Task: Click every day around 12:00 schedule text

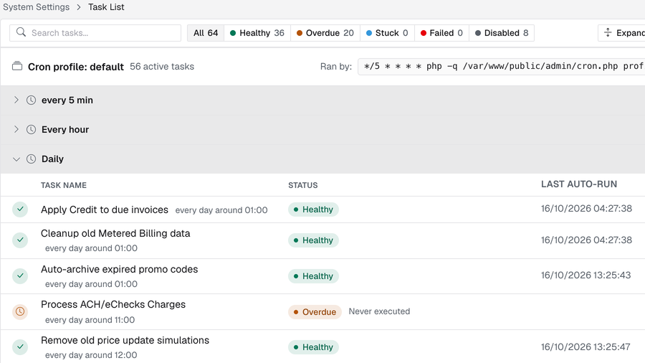Action: tap(91, 355)
